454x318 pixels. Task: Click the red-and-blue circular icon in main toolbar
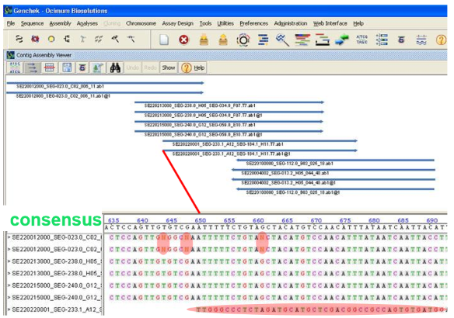[x=35, y=39]
